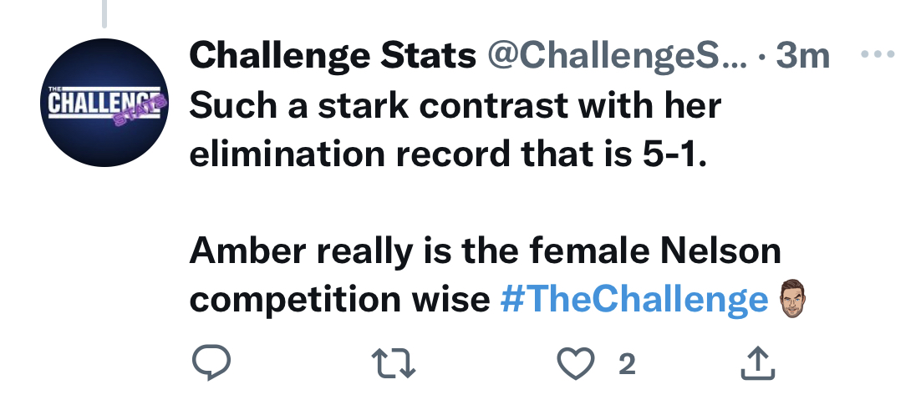Click the face emoji after the hashtag
This screenshot has height=405, width=921.
[x=792, y=299]
